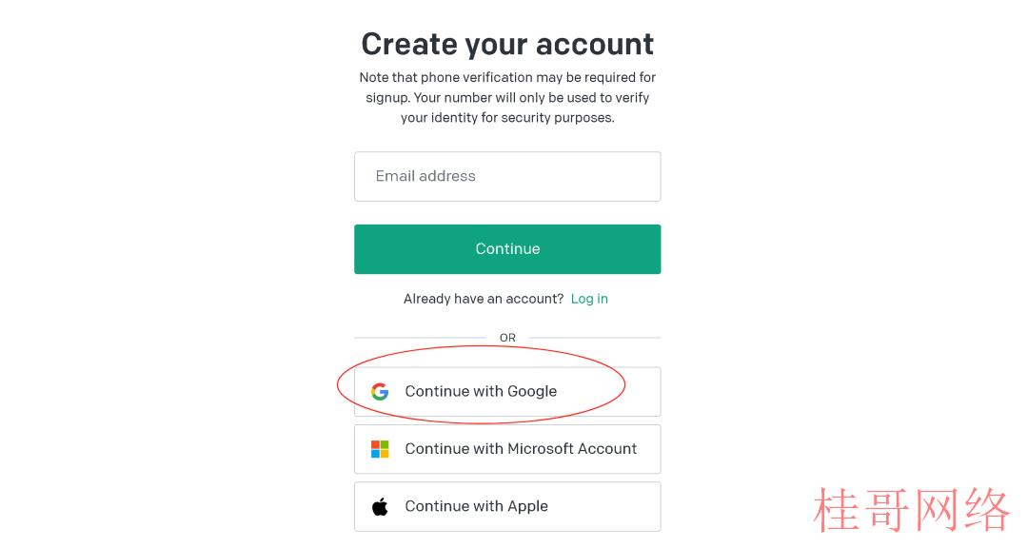1028x548 pixels.
Task: Choose Continue with Microsoft Account option
Action: point(507,449)
